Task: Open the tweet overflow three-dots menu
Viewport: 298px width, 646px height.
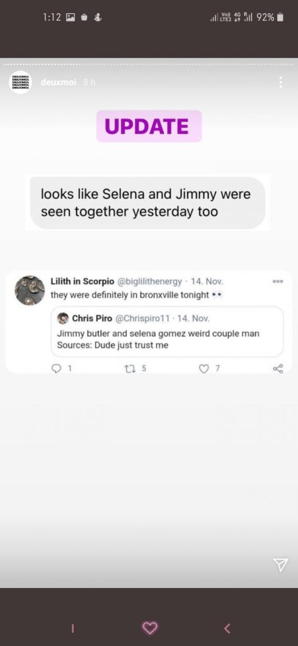Action: [x=278, y=281]
